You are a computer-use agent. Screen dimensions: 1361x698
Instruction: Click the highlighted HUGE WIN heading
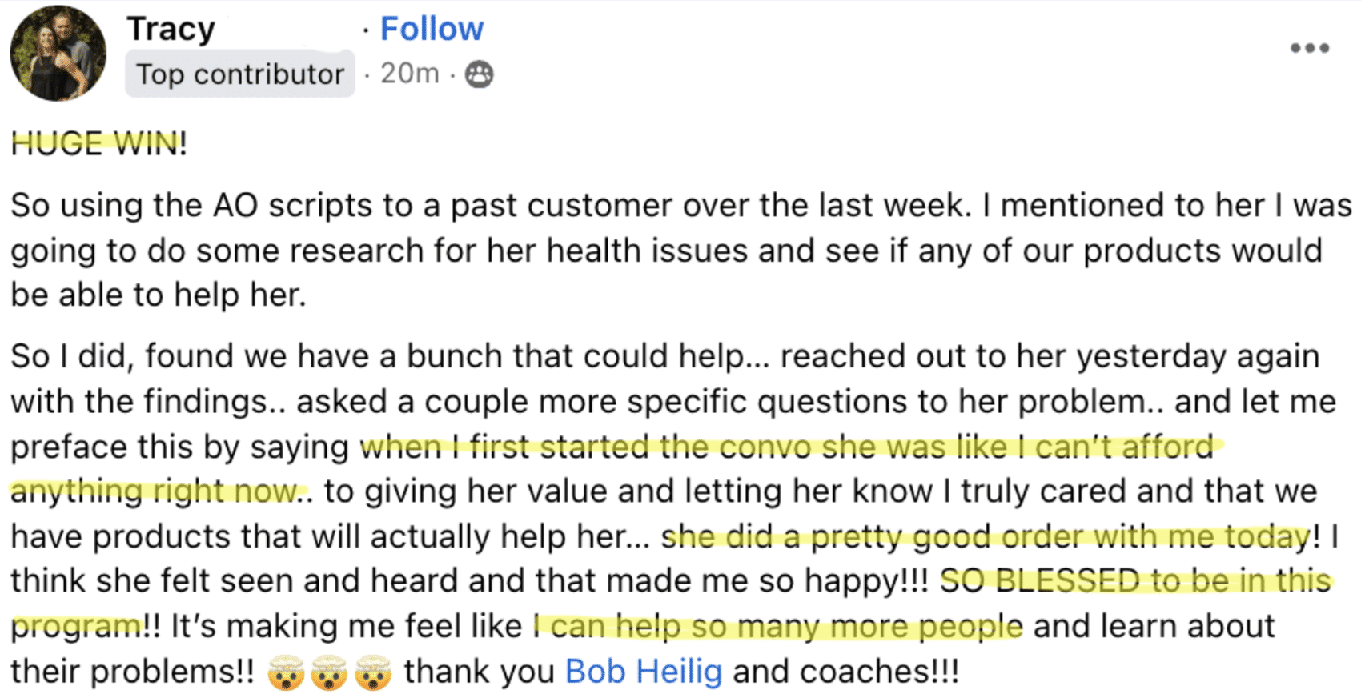tap(98, 144)
